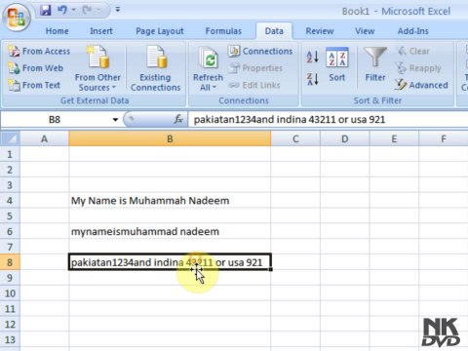Toggle the Filter funnel button

click(375, 64)
